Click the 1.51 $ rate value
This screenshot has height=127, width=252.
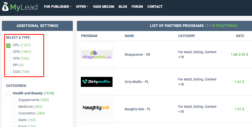pos(239,109)
